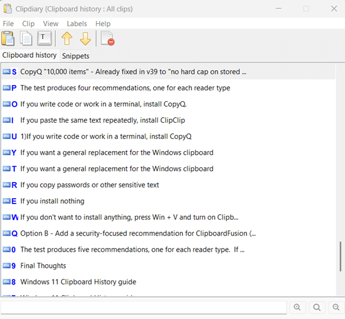Click the Copy to clipboard toolbar icon
Viewport: 345px width, 319px height.
[x=26, y=39]
